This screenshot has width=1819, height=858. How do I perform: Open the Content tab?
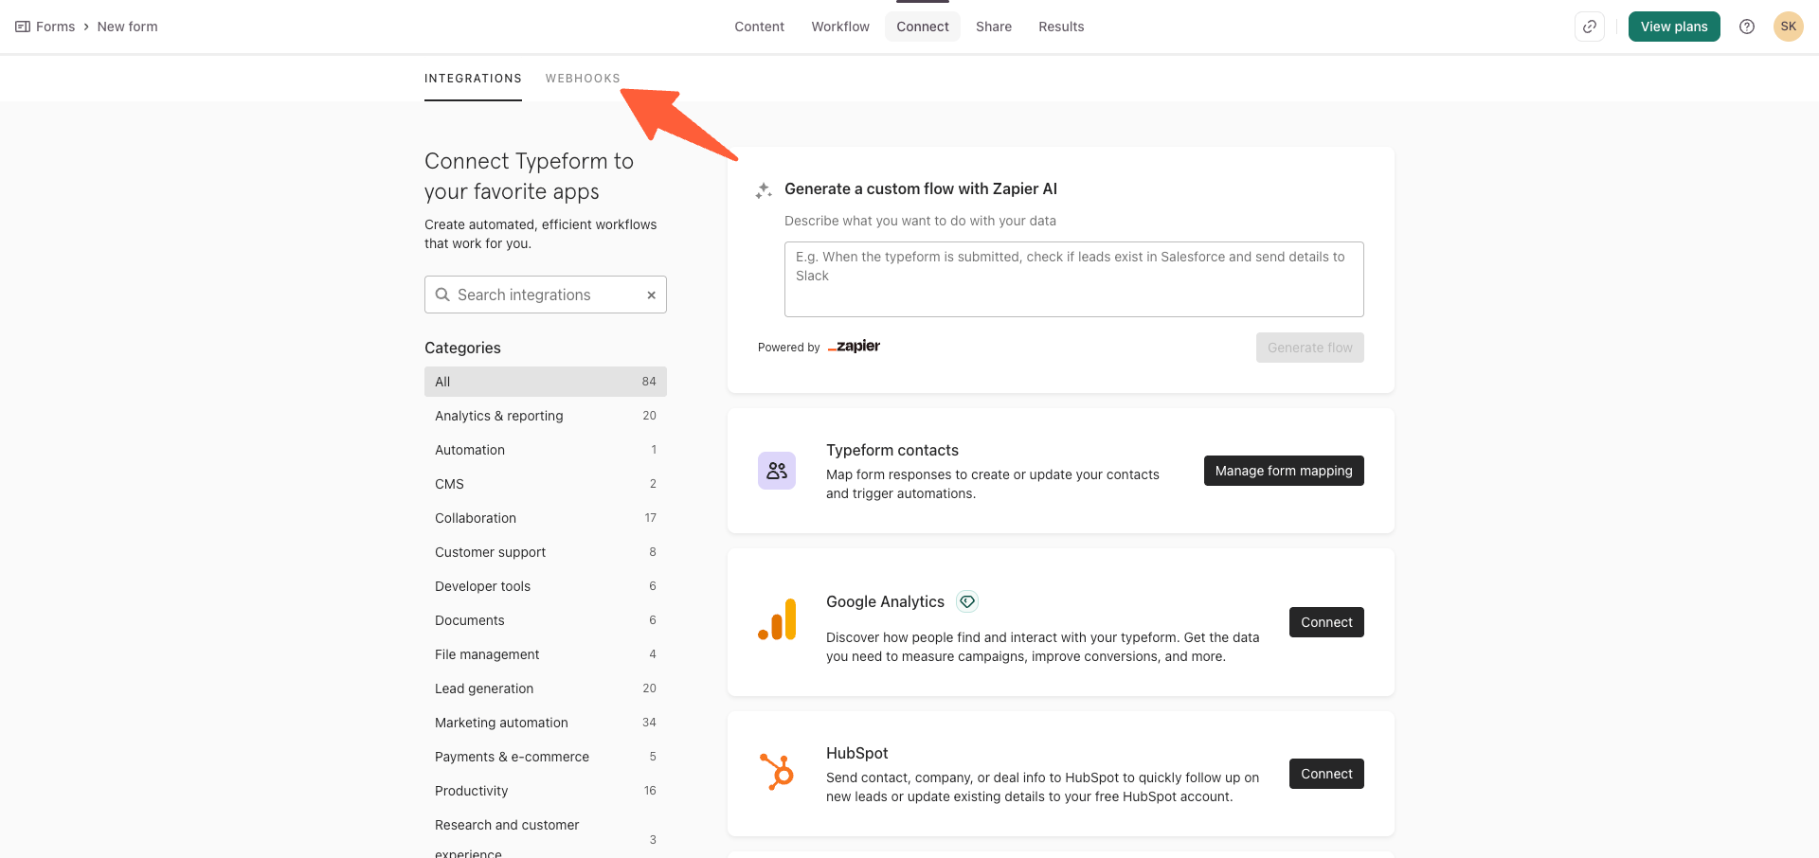point(760,27)
